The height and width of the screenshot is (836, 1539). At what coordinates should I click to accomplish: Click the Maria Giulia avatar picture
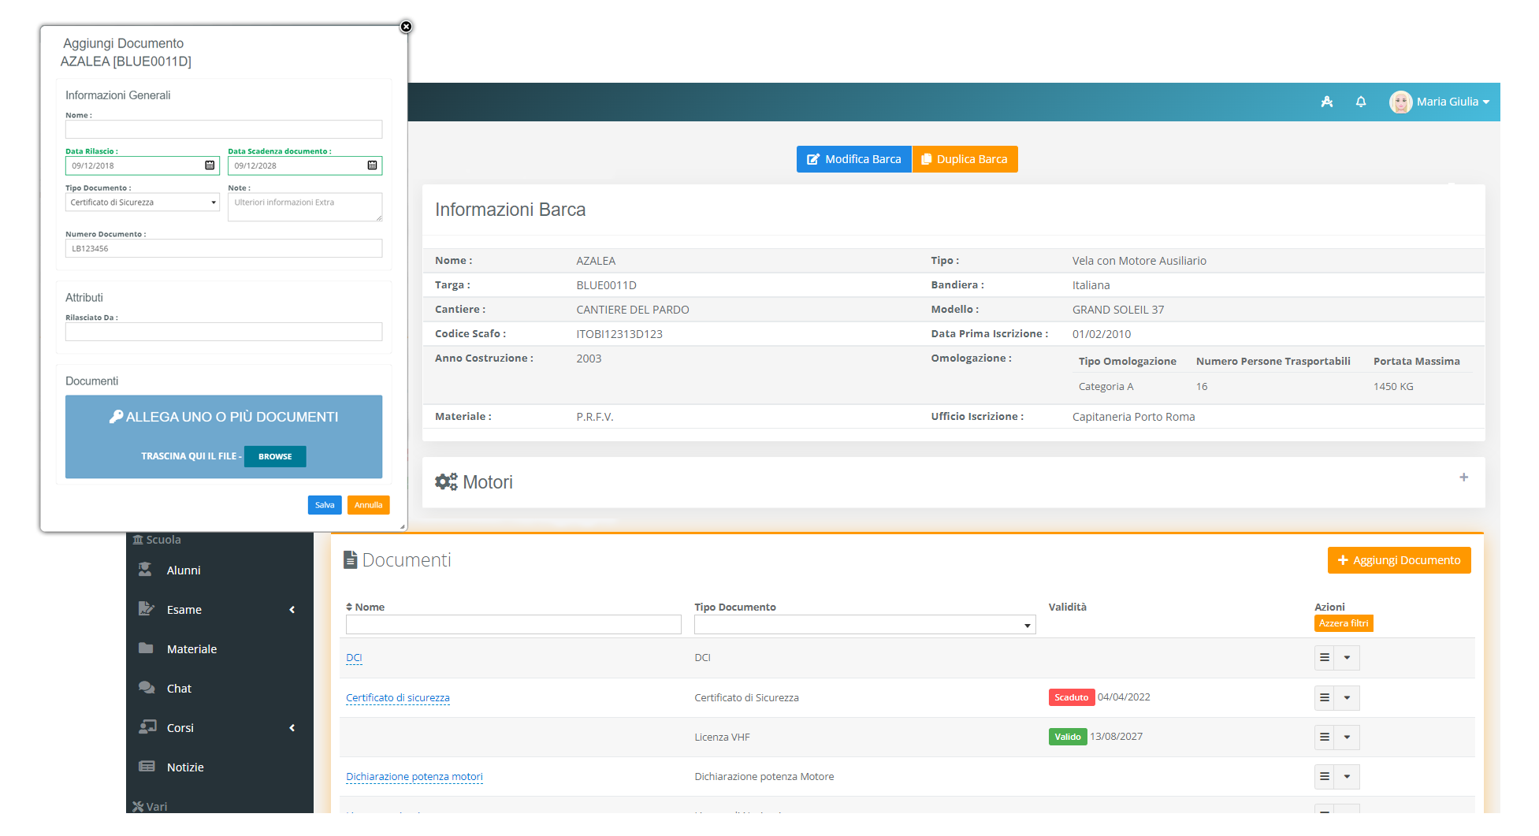point(1400,102)
